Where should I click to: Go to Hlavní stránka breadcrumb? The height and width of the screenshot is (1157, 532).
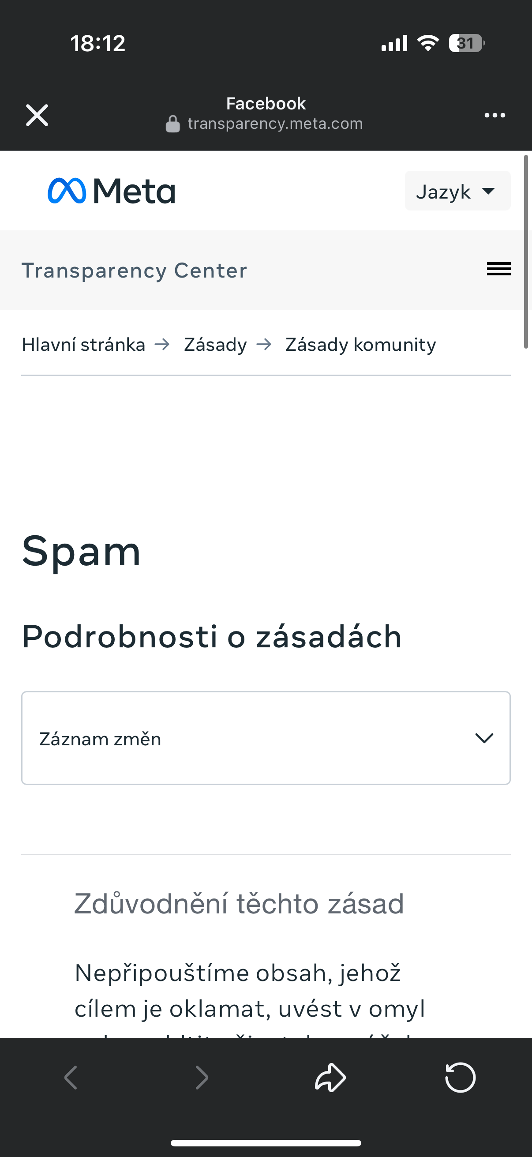tap(83, 345)
